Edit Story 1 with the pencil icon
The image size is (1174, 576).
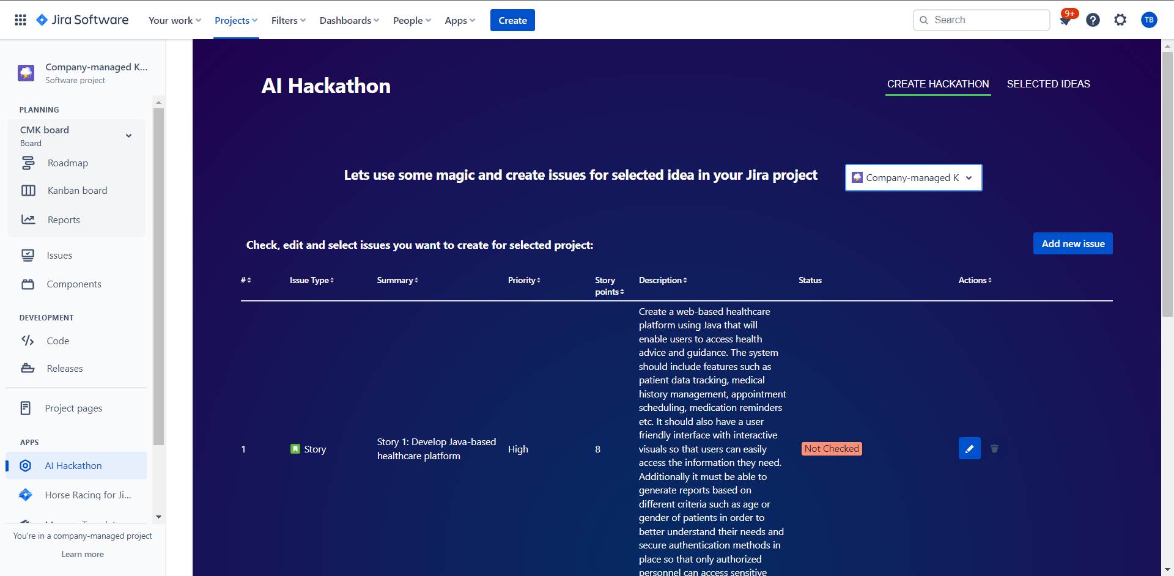[x=970, y=448]
